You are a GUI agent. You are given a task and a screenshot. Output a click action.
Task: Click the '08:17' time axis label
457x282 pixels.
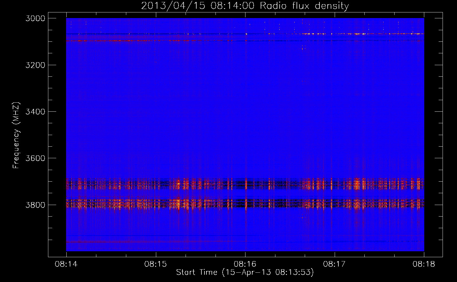[x=334, y=264]
